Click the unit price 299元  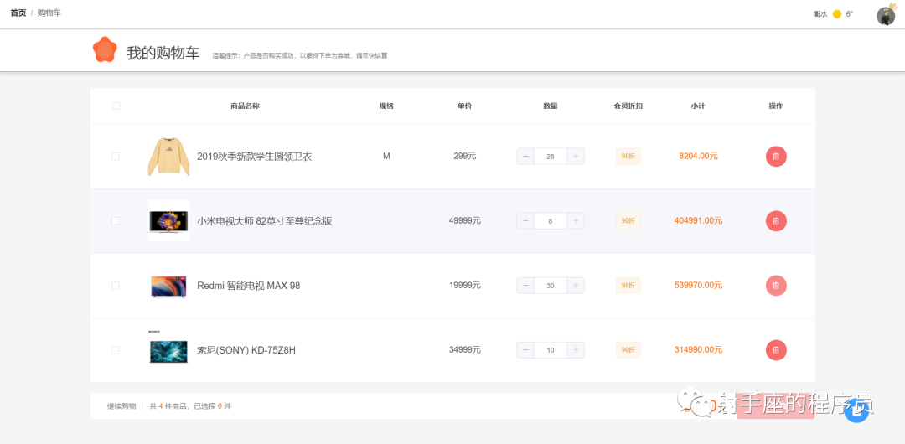[x=464, y=156]
